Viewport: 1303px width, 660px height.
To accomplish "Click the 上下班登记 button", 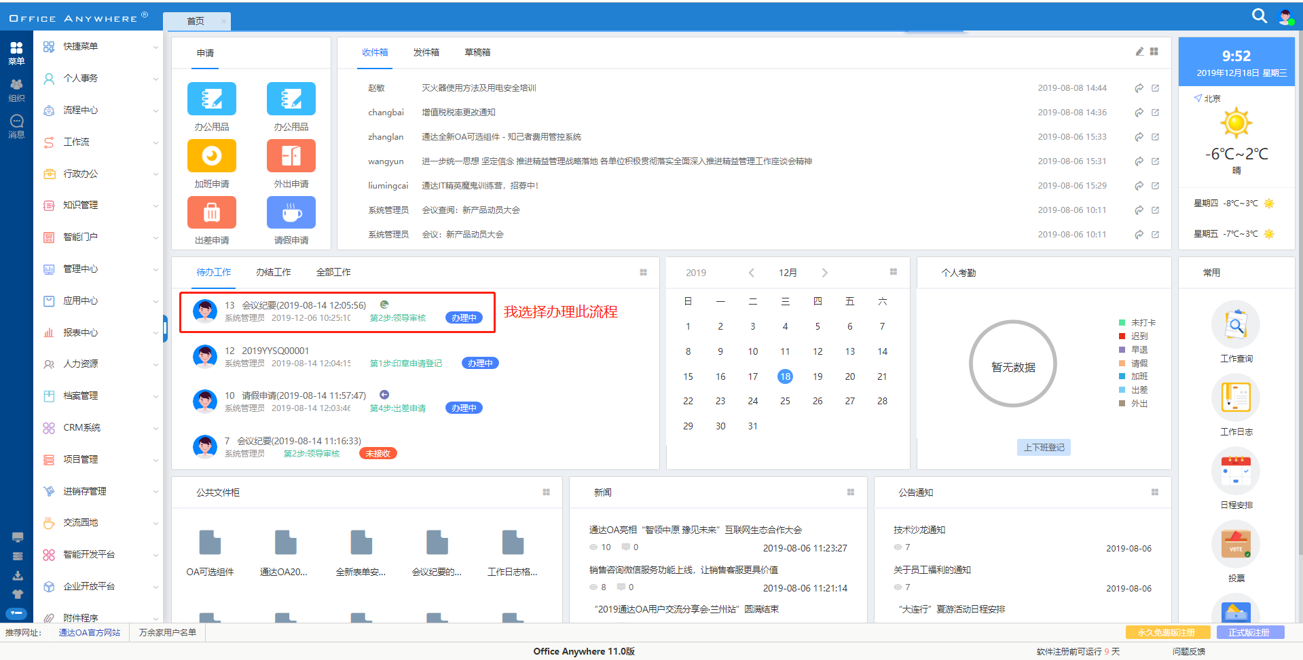I will (x=1044, y=447).
